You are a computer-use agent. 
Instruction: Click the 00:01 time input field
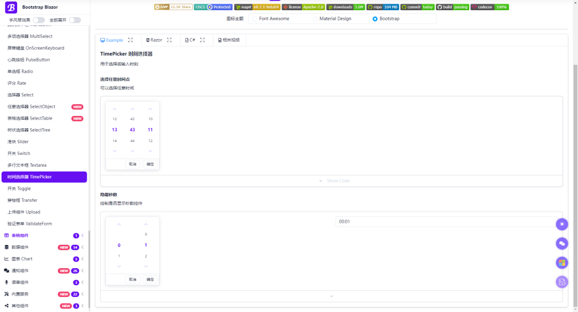click(444, 222)
